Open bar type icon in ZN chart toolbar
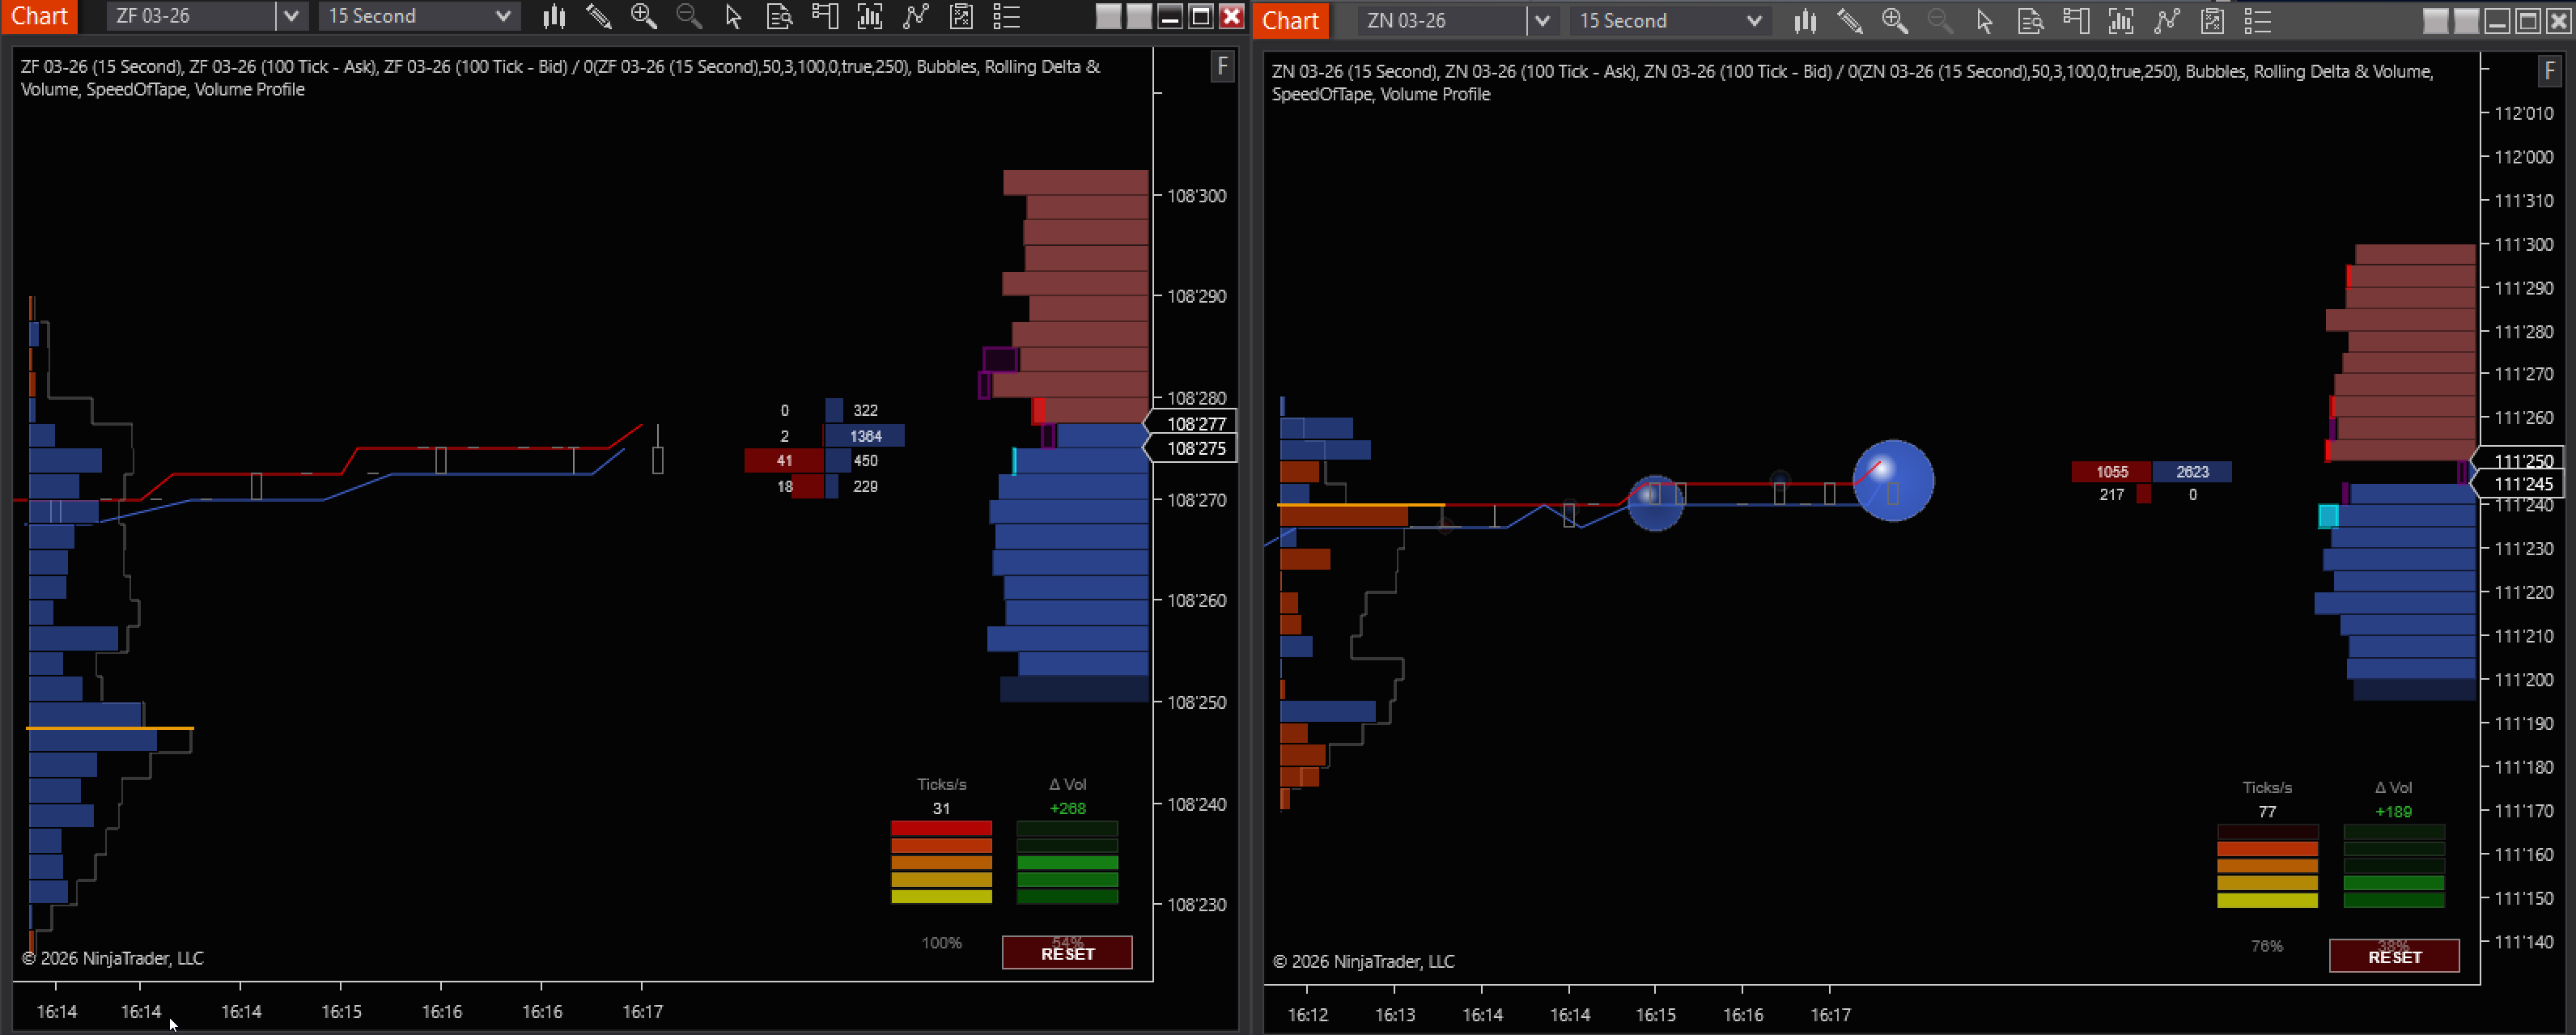Image resolution: width=2576 pixels, height=1035 pixels. click(x=1805, y=20)
